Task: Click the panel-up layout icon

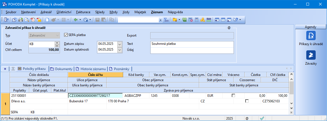Action: pos(229,20)
